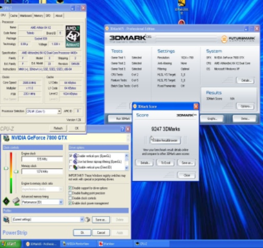The image size is (263, 248).
Task: Click the profile icon beside Current settings
Action: pyautogui.click(x=6, y=220)
